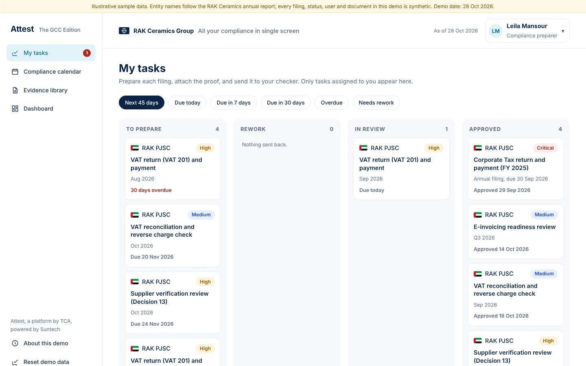Click Reset demo data
Screen dimensions: 586x366
51,362
